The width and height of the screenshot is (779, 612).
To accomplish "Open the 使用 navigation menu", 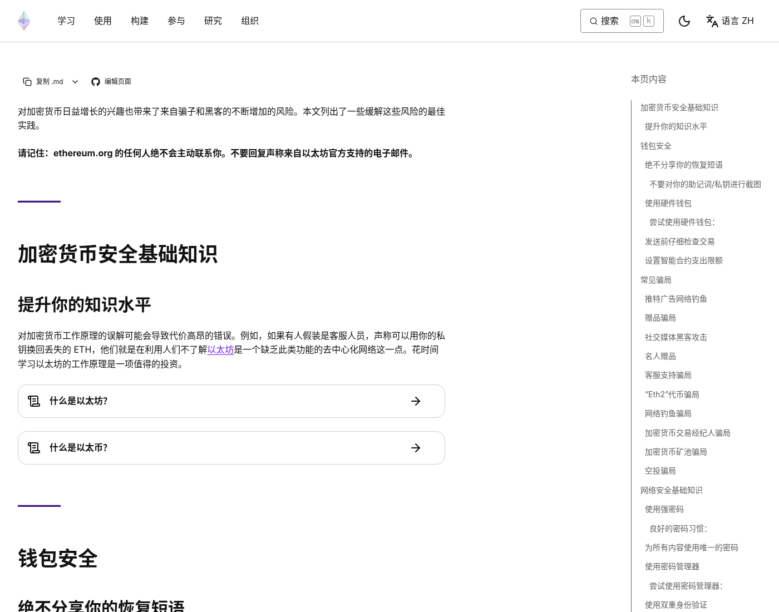I will 103,21.
